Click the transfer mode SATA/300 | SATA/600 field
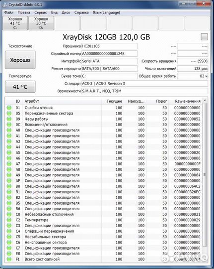Viewport: 214px width, 269px height. 109,69
